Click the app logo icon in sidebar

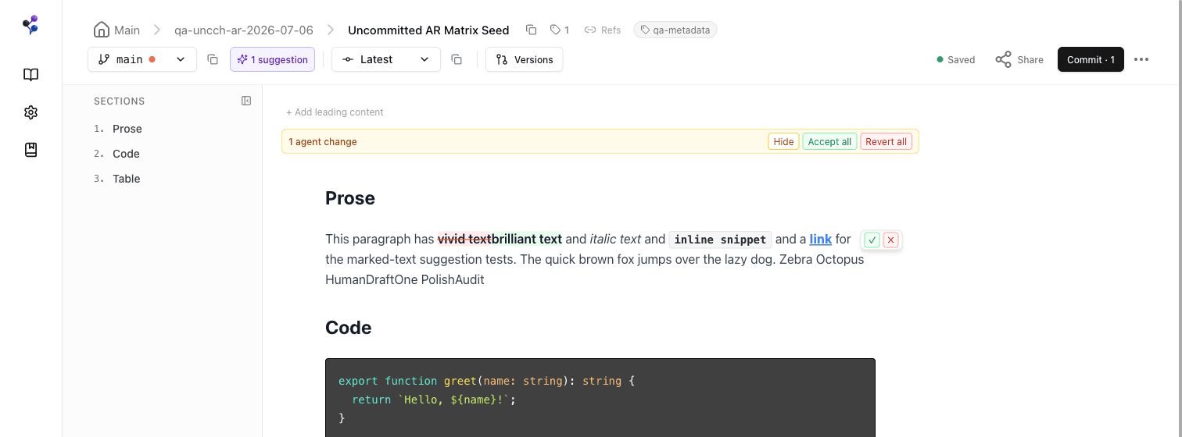30,25
